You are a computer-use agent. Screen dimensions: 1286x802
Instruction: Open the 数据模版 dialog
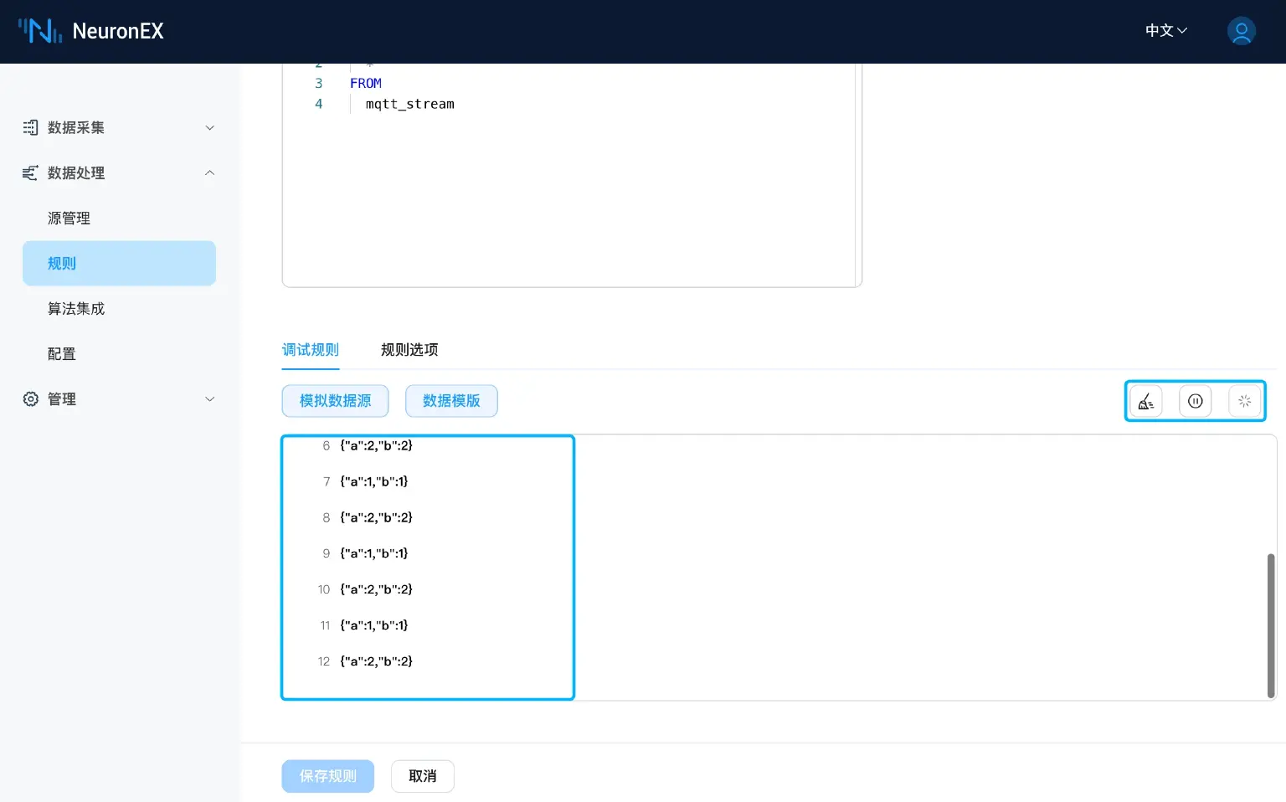click(451, 401)
